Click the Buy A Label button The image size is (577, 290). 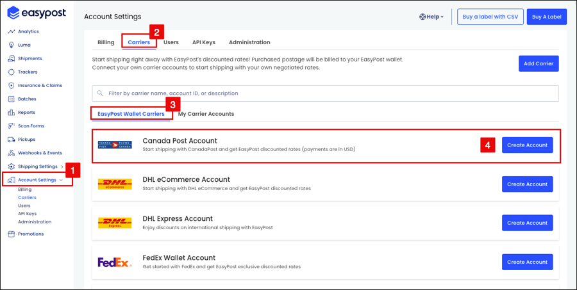547,17
